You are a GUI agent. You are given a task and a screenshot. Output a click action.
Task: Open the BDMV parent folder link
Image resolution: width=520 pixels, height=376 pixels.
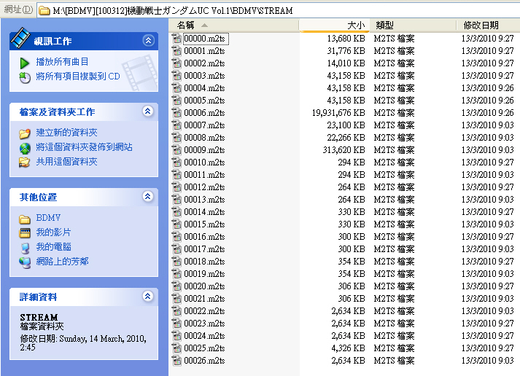click(48, 218)
